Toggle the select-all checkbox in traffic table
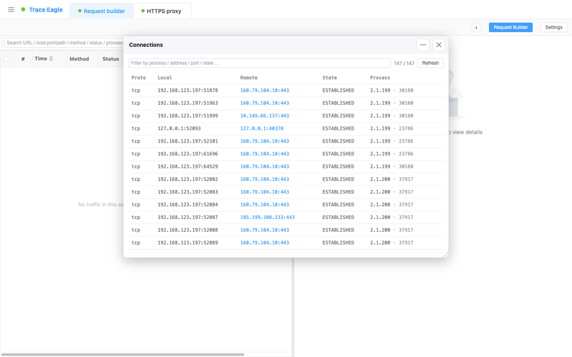 tap(6, 58)
